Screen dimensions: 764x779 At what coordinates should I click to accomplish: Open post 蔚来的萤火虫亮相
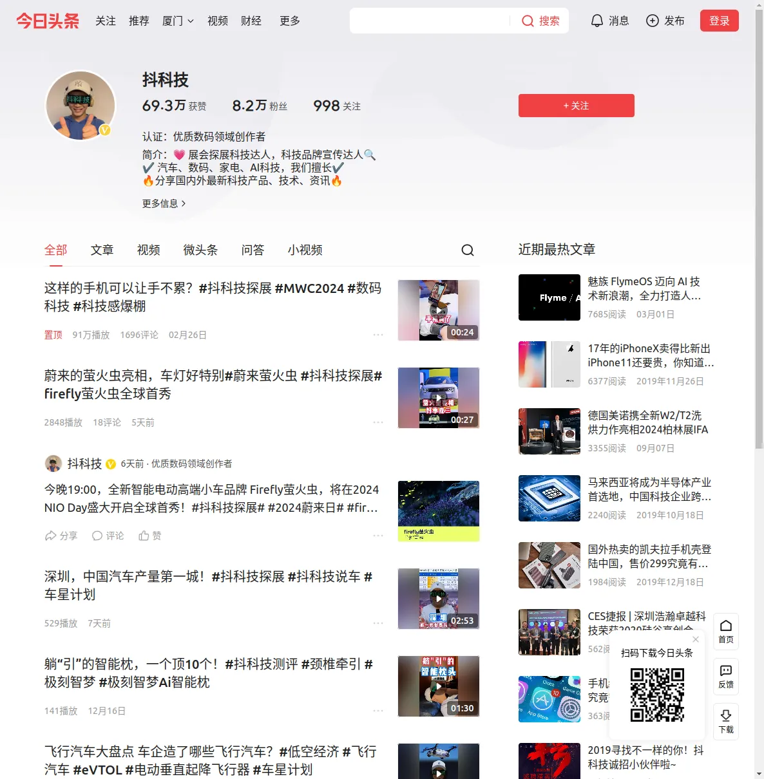213,384
